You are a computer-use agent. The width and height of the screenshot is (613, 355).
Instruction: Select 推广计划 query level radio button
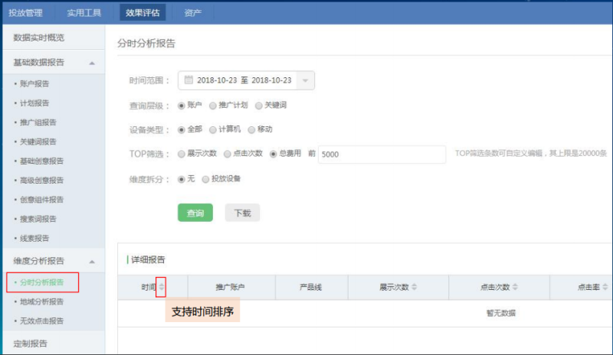coord(212,105)
